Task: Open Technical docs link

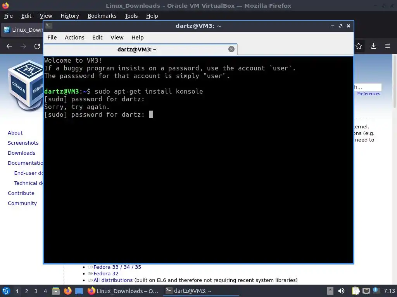Action: point(28,183)
